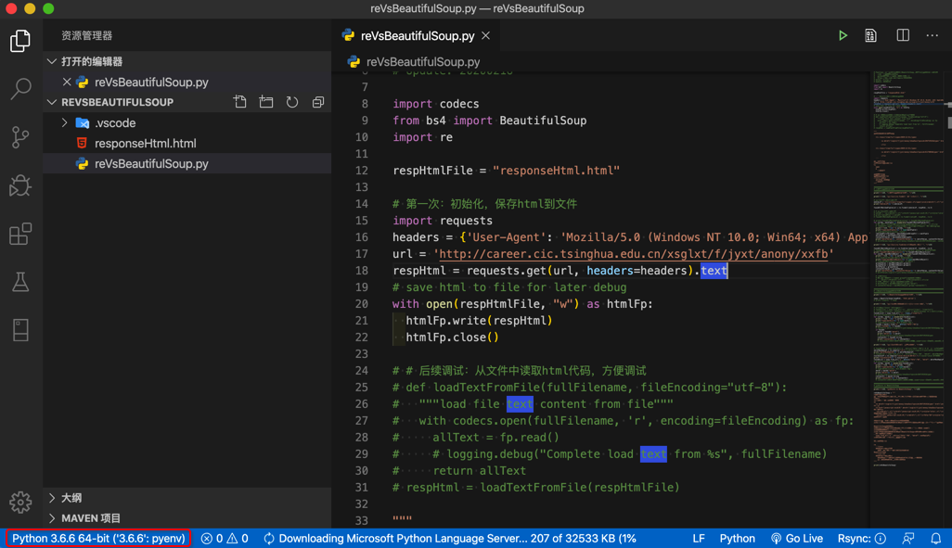The width and height of the screenshot is (952, 548).
Task: Run Python file with play button
Action: [x=843, y=36]
